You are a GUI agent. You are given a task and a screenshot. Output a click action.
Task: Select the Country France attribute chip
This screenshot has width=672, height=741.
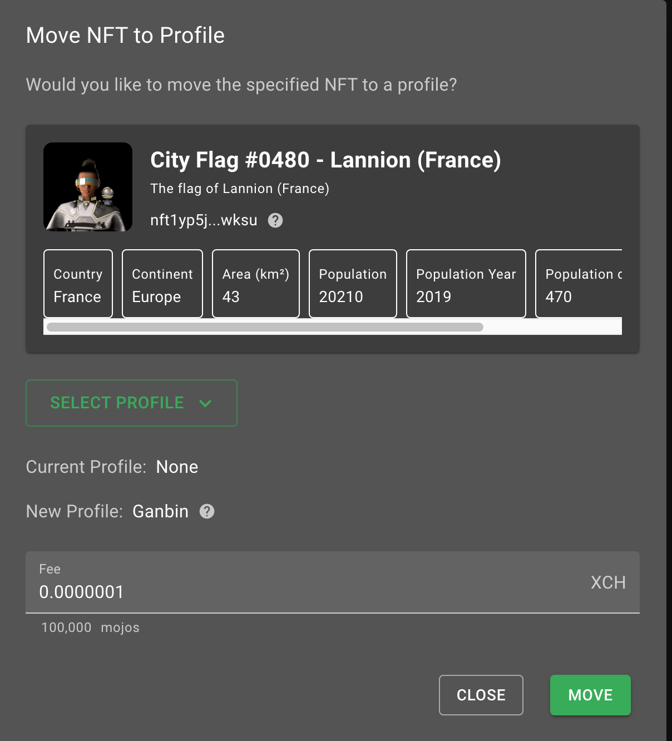tap(77, 284)
